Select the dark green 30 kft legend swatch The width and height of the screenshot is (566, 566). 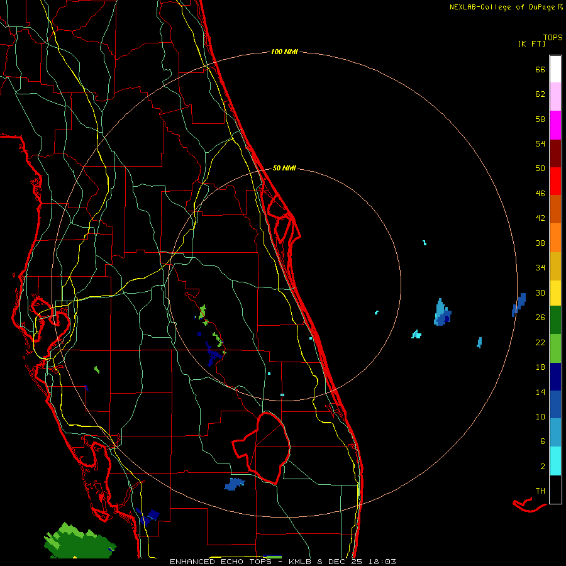555,320
